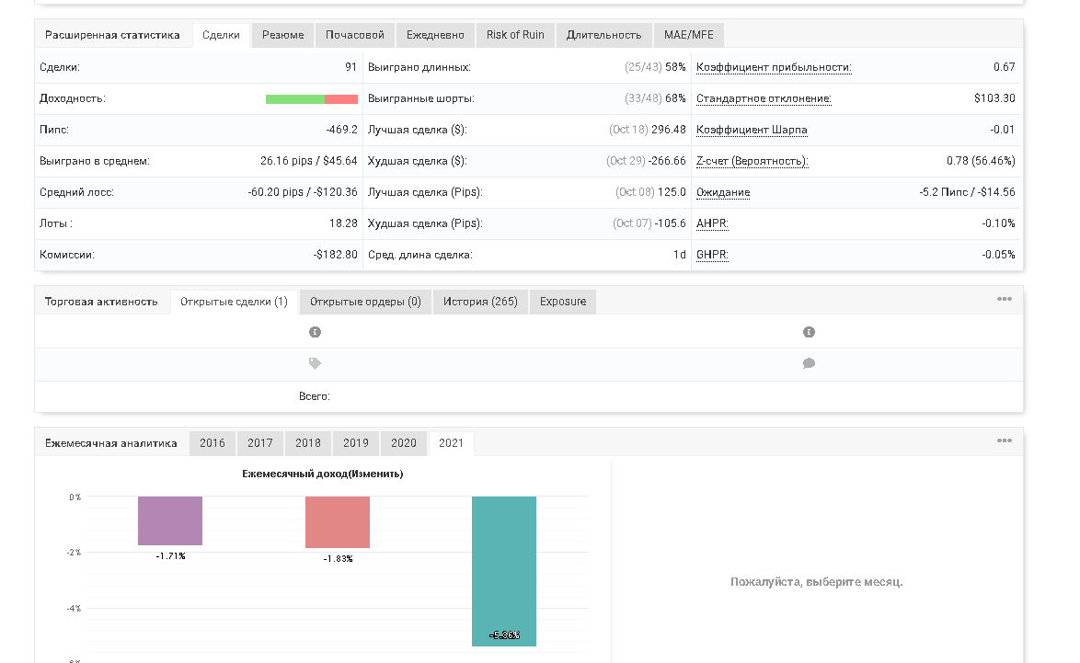Open the Risk of Ruin tab
Screen dimensions: 1080x663
click(515, 35)
